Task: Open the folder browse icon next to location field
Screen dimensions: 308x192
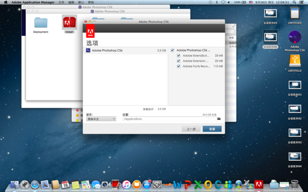Action: tap(219, 119)
